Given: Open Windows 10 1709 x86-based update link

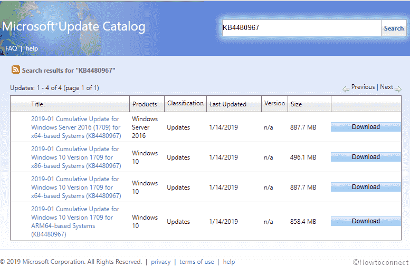Looking at the screenshot, I should 76,157.
